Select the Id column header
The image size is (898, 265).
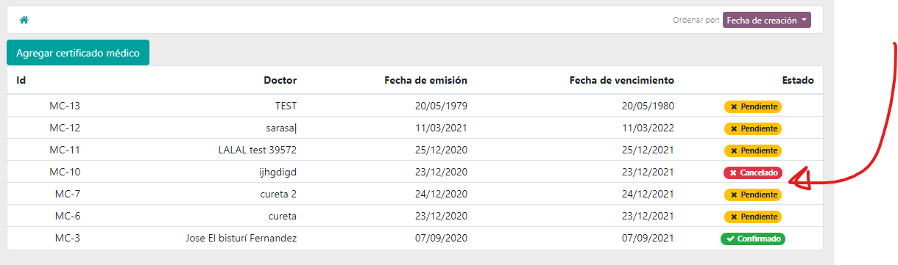(x=21, y=80)
